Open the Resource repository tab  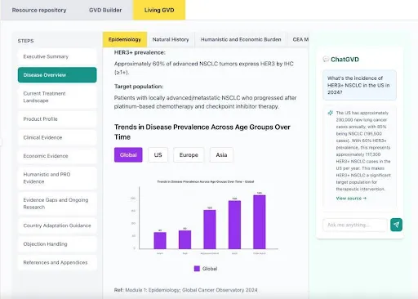[x=39, y=10]
